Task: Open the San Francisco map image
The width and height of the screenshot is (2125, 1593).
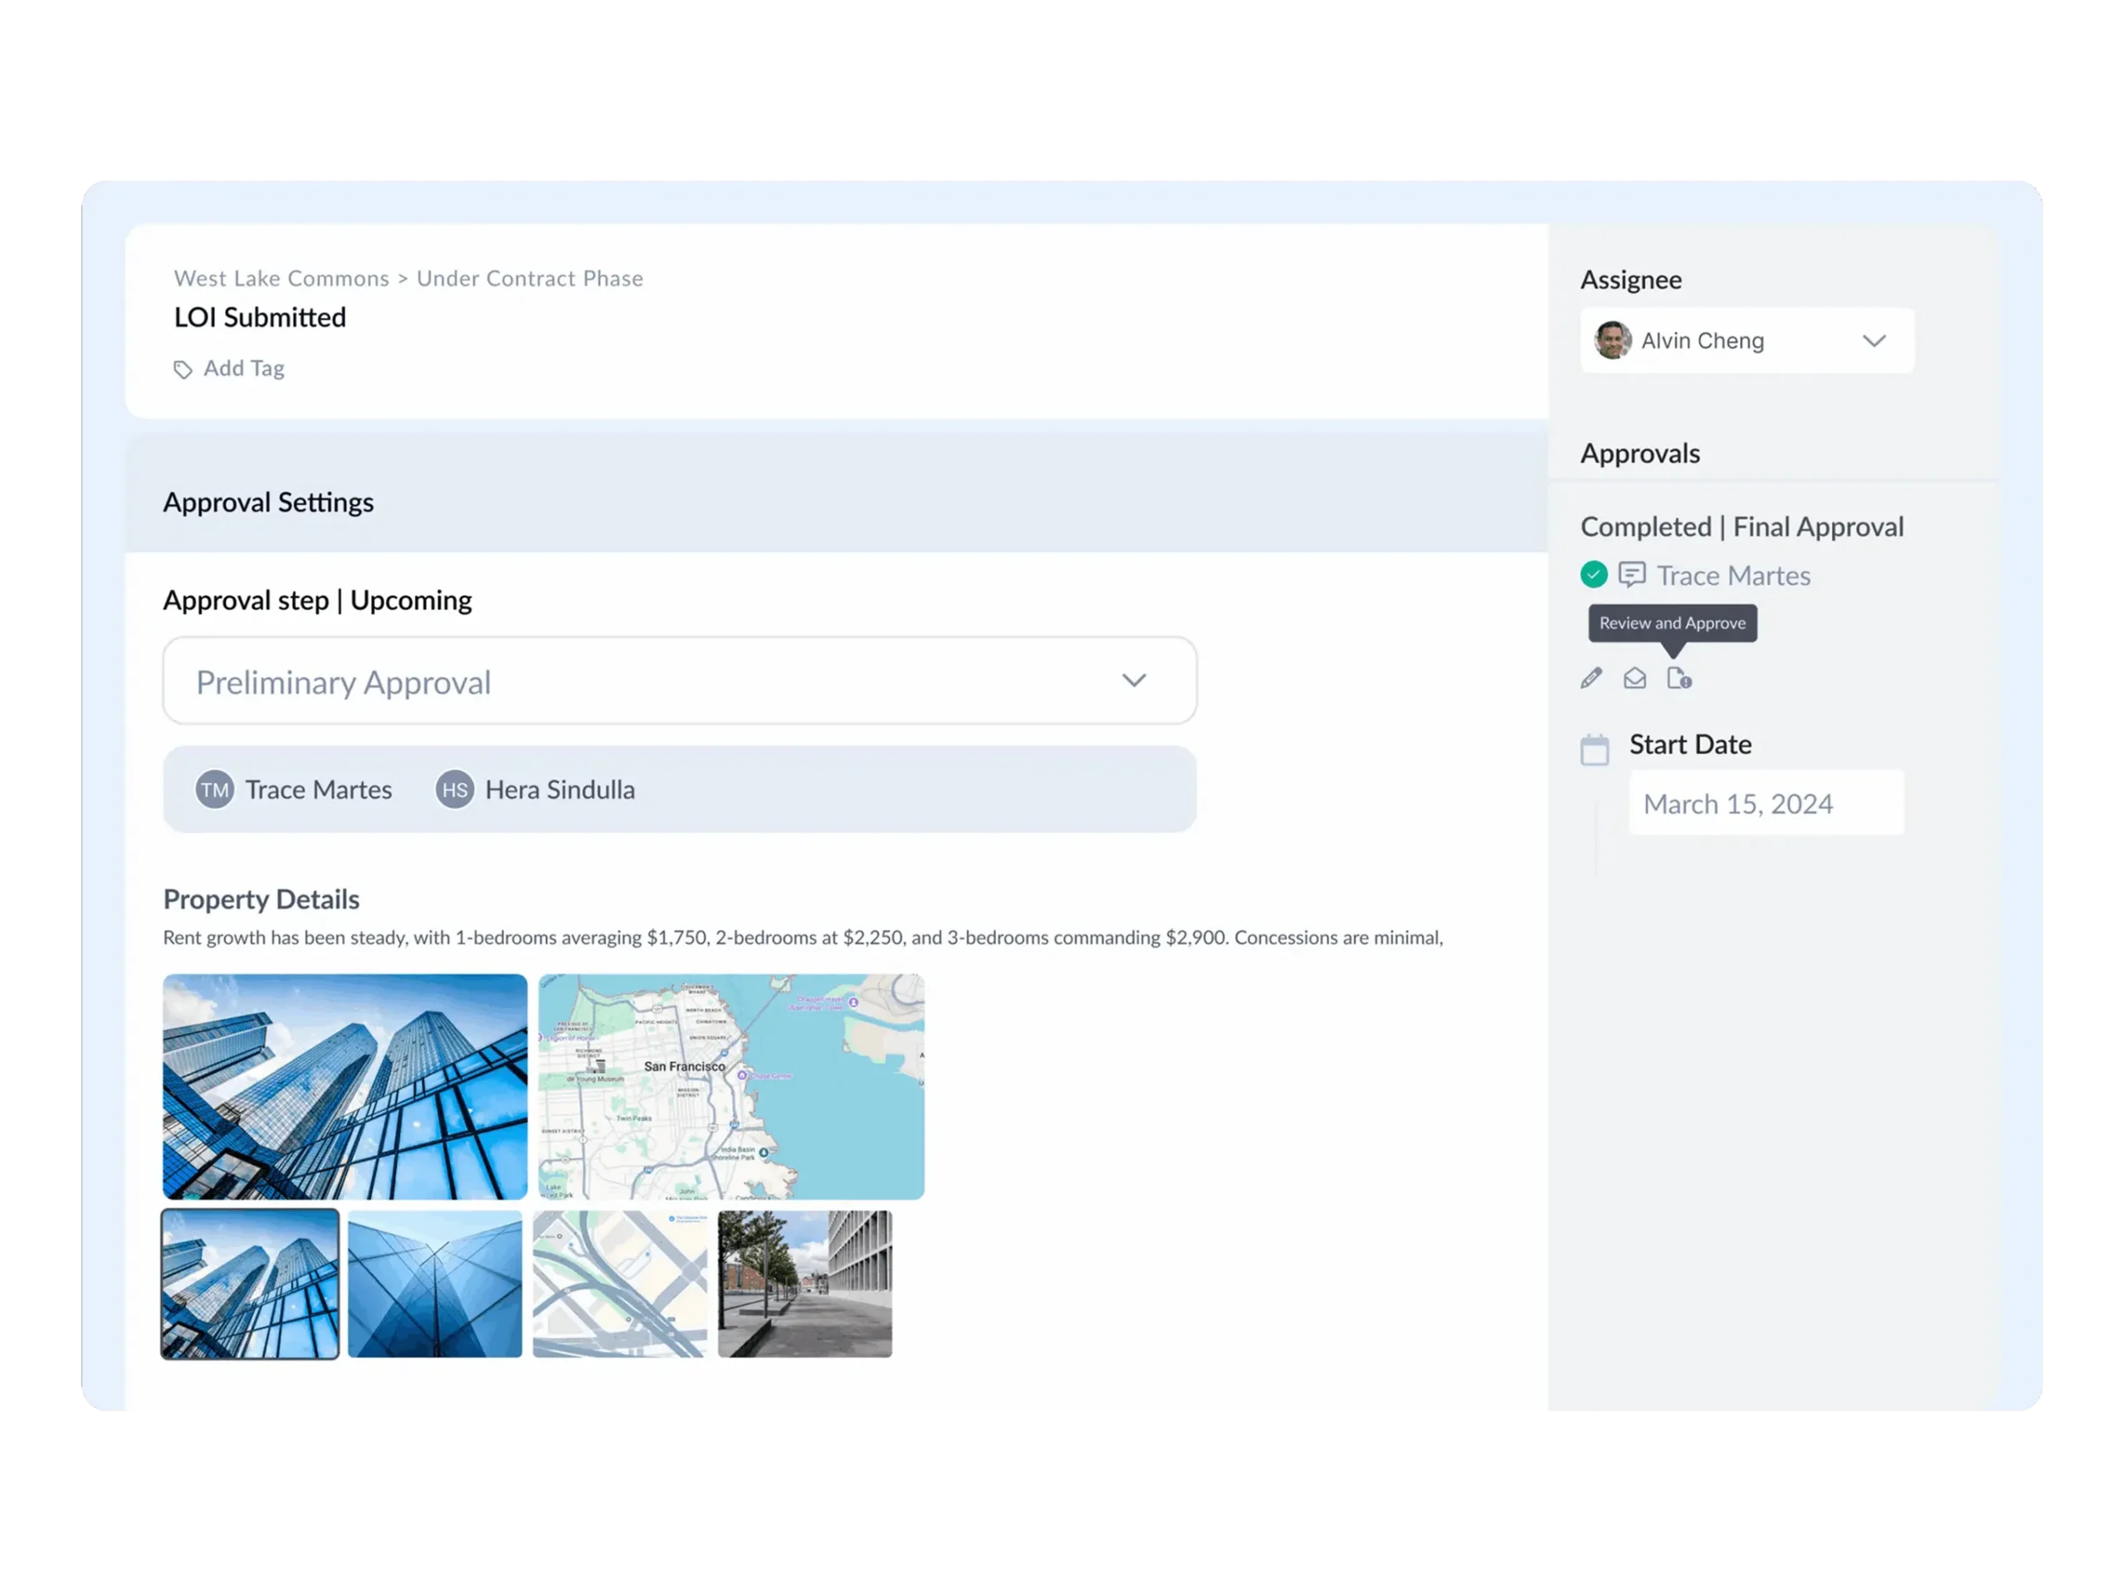Action: pyautogui.click(x=731, y=1086)
